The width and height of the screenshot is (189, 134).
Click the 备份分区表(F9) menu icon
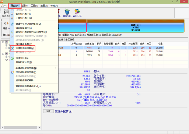pos(12,14)
